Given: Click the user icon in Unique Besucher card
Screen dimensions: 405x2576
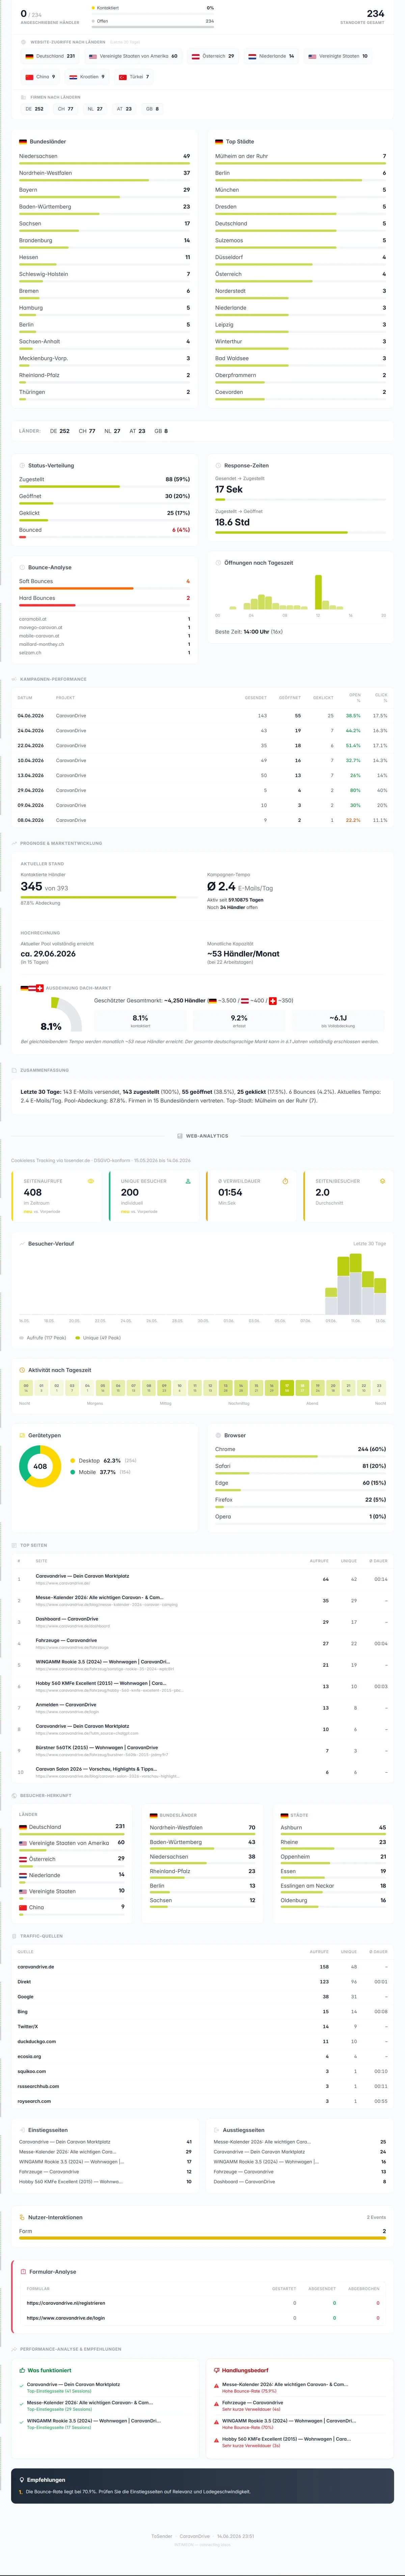Looking at the screenshot, I should tap(188, 1181).
